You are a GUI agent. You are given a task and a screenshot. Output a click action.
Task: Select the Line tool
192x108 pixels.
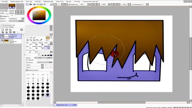point(35,51)
